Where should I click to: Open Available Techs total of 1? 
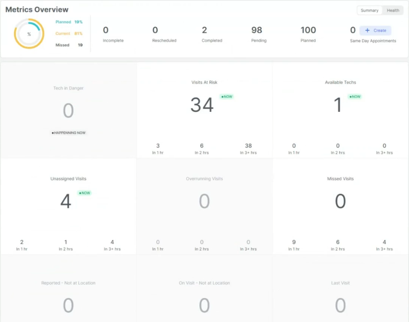pos(338,105)
